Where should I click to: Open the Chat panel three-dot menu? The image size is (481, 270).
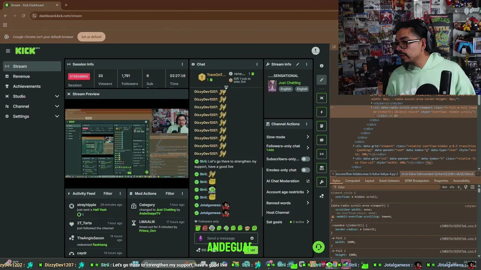tap(257, 64)
